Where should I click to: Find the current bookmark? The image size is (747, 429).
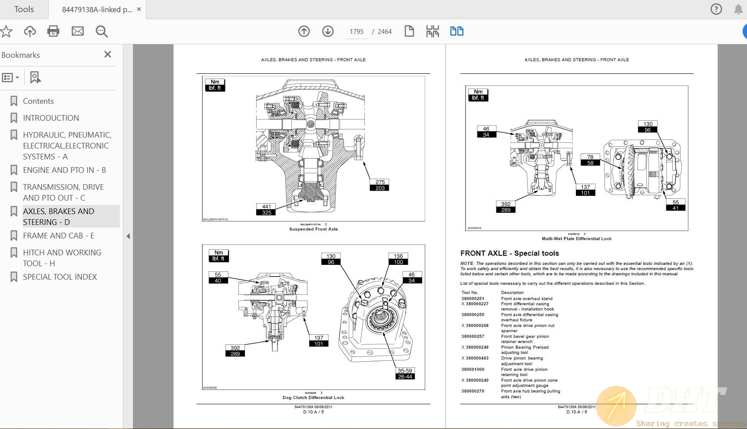[x=35, y=78]
